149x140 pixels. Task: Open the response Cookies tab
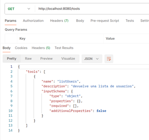point(21,48)
